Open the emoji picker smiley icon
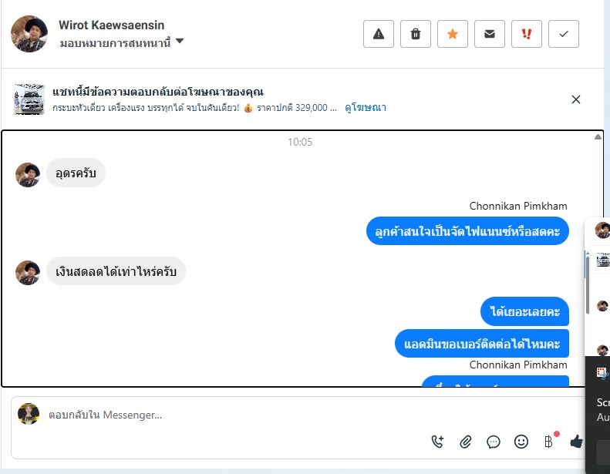Image resolution: width=610 pixels, height=474 pixels. pyautogui.click(x=521, y=442)
